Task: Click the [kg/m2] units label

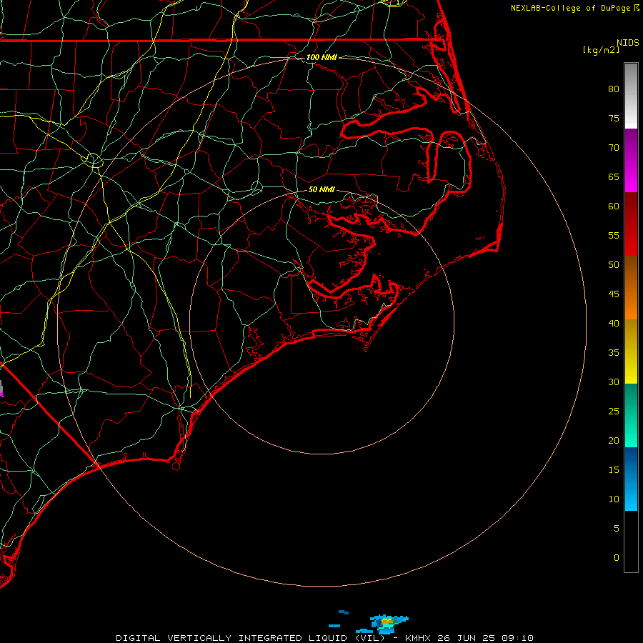Action: click(x=602, y=50)
